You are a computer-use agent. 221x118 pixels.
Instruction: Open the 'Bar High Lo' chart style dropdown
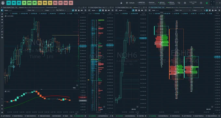[x=61, y=10]
